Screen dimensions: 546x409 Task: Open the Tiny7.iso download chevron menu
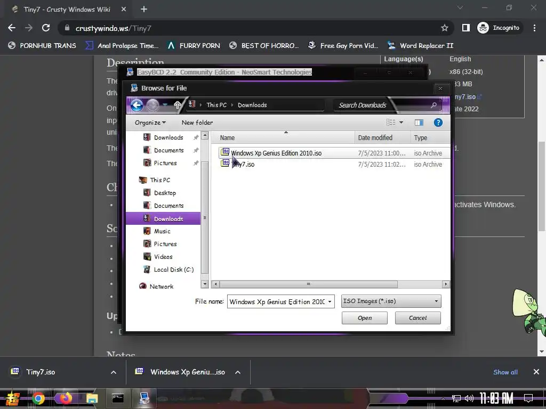[x=114, y=372]
